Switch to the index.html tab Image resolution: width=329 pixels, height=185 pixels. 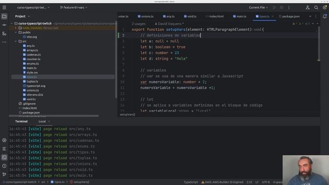[x=215, y=16]
